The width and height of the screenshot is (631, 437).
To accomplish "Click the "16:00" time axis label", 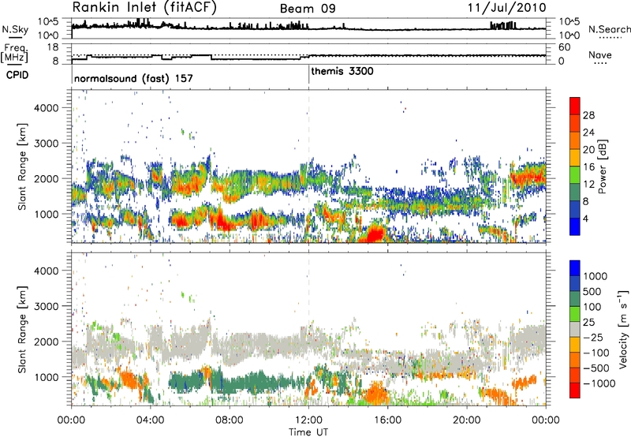I will [x=387, y=420].
